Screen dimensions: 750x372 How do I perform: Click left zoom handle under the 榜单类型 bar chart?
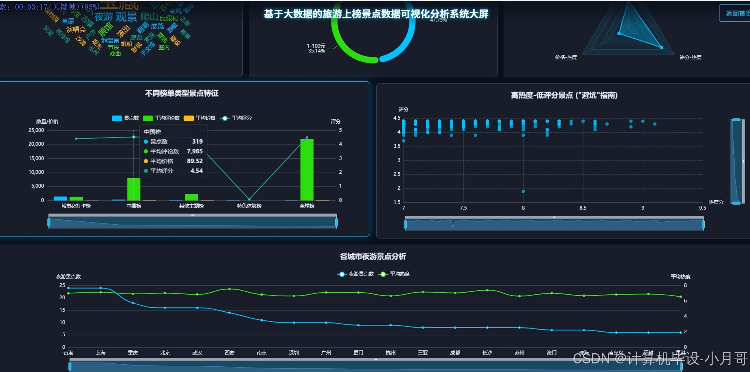(49, 222)
